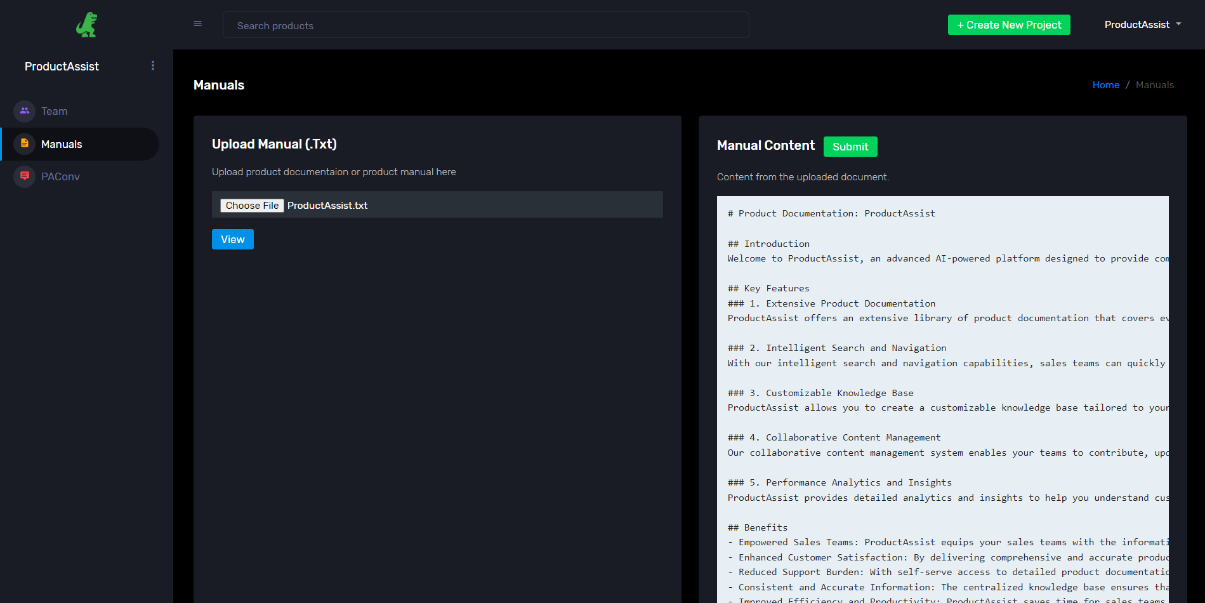Screen dimensions: 1205x603
Task: Click the '## Benefits' line
Action: 758,527
